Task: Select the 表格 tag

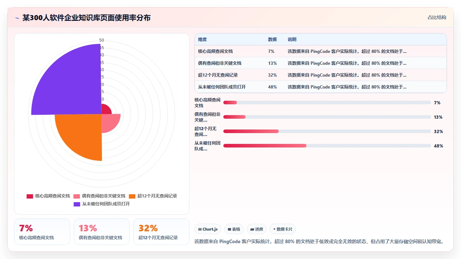Action: click(234, 229)
